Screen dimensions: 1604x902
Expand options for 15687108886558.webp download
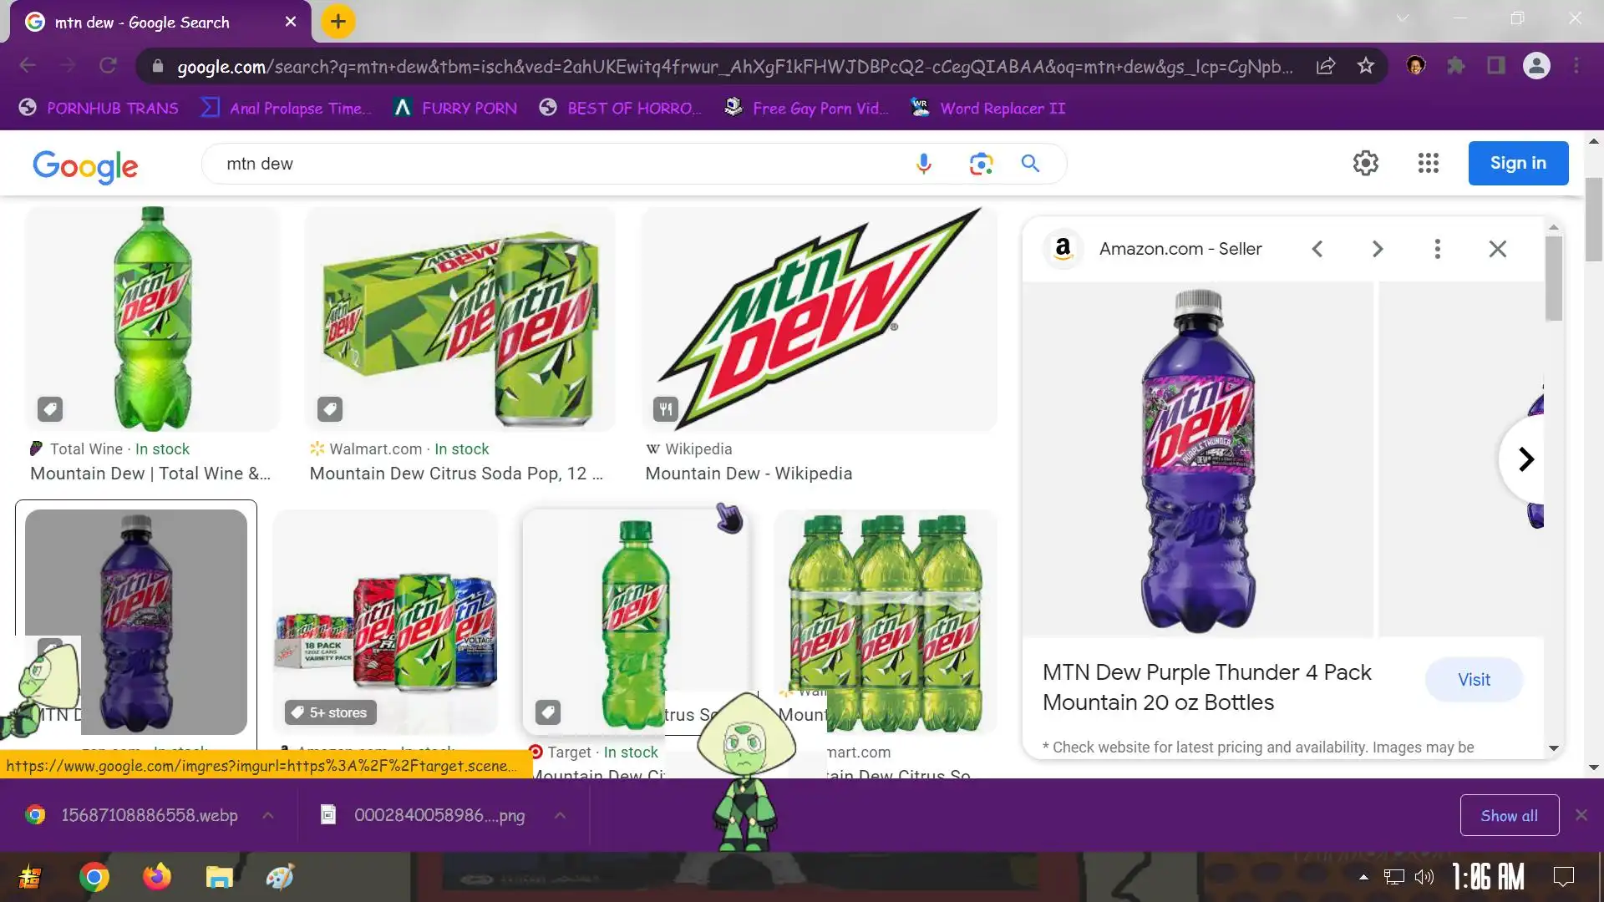click(x=268, y=815)
